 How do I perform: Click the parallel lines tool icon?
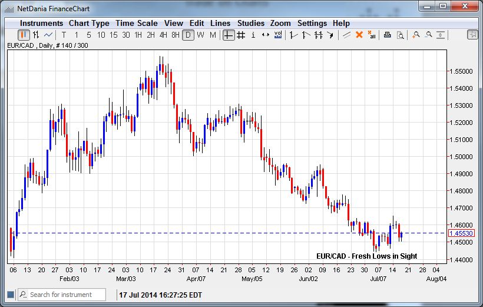tap(346, 35)
